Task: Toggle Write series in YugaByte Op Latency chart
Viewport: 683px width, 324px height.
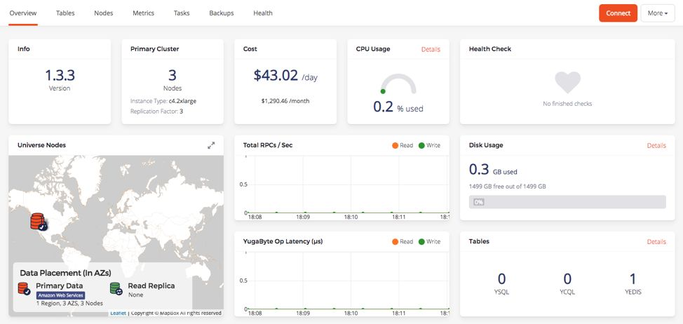Action: pos(429,241)
